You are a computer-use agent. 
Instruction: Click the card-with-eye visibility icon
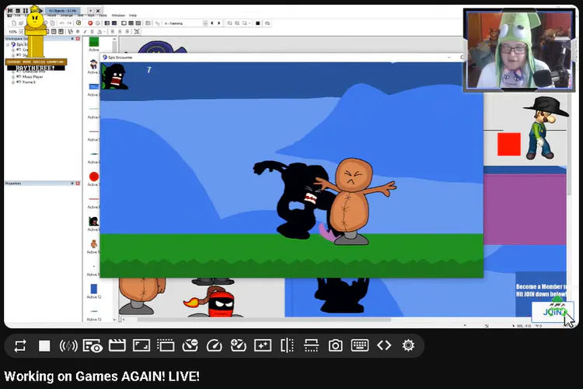(x=93, y=345)
